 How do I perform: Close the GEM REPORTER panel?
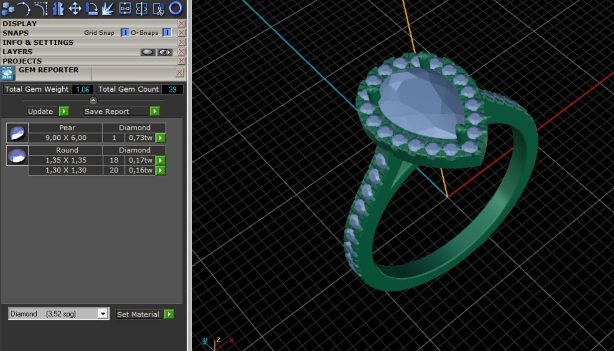coord(180,73)
